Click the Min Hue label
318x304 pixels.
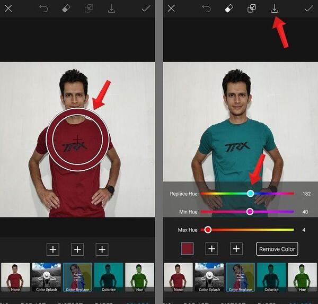[188, 212]
